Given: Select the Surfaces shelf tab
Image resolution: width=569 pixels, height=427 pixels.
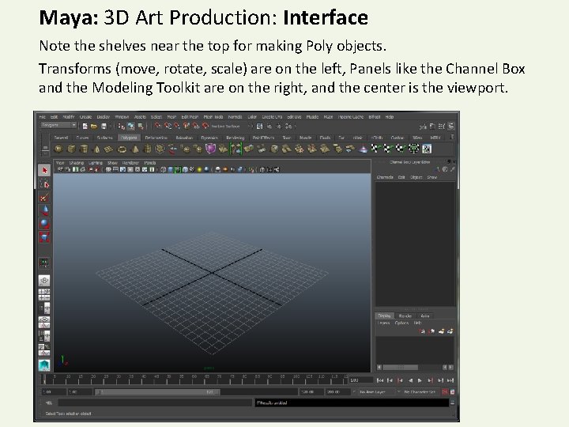Looking at the screenshot, I should click(105, 138).
